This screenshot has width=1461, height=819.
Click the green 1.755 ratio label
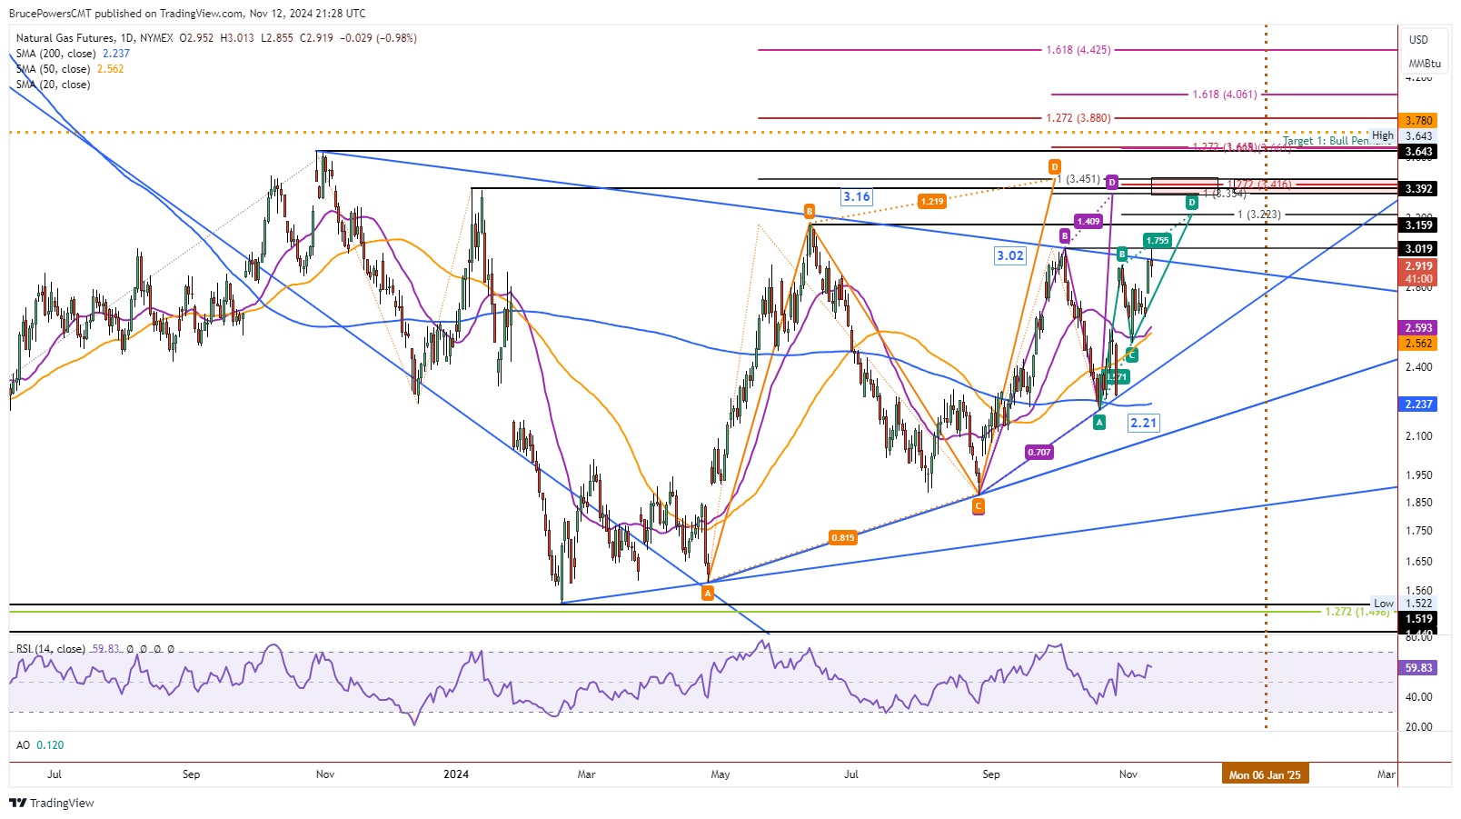1158,241
